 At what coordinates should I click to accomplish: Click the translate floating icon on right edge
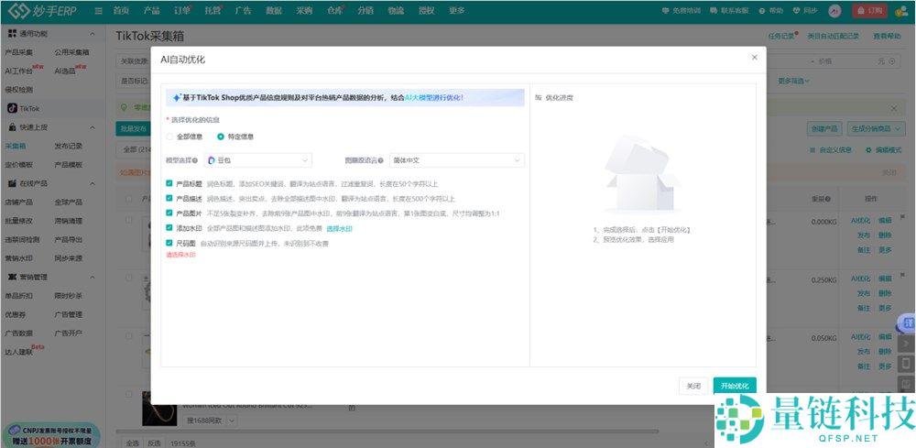(907, 322)
